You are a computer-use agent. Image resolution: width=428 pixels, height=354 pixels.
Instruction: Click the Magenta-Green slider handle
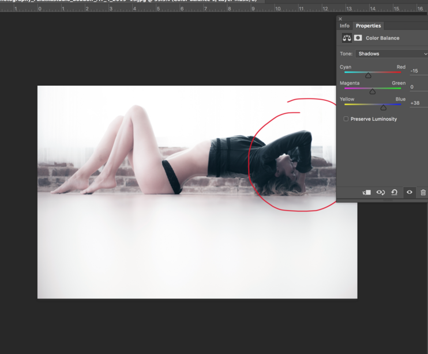pos(372,92)
